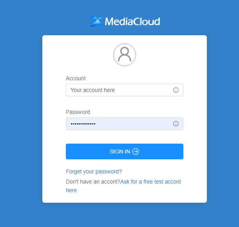Screen dimensions: 239x227
Task: Click the MediaCloud X-shaped logo icon
Action: 96,21
